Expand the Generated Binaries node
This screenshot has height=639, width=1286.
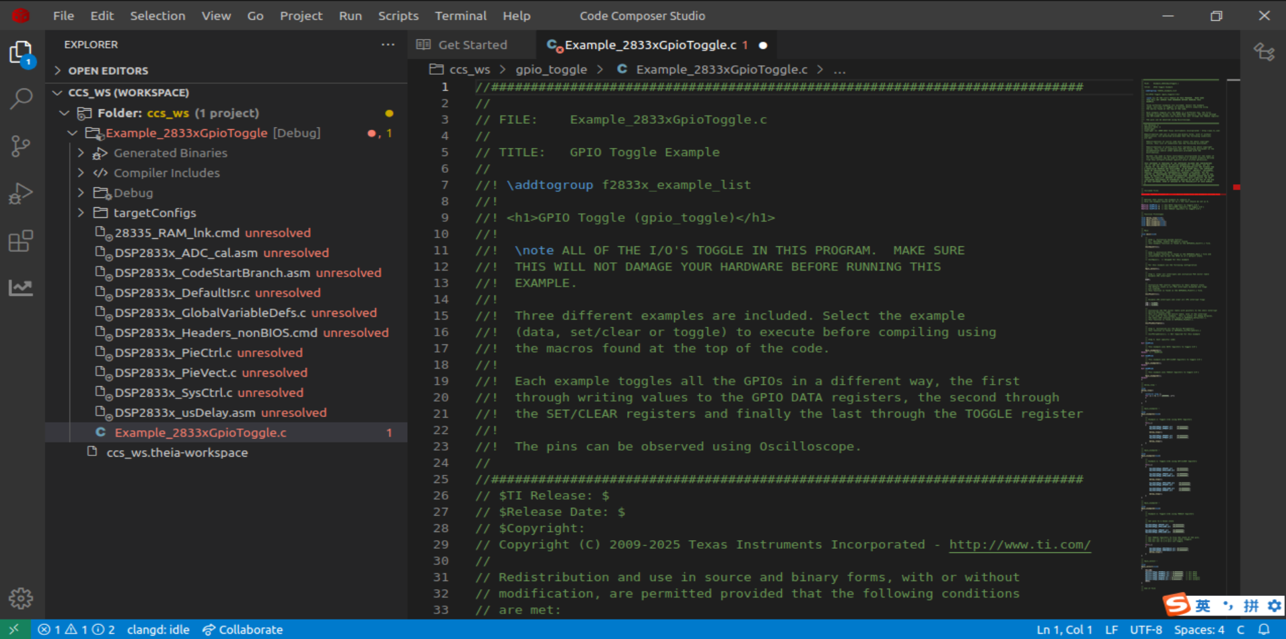pos(81,153)
